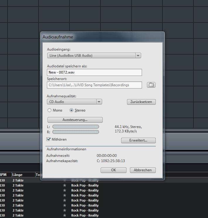Screen dimensions: 208x218
Task: Click the left channel L level meter
Action: (x=75, y=127)
